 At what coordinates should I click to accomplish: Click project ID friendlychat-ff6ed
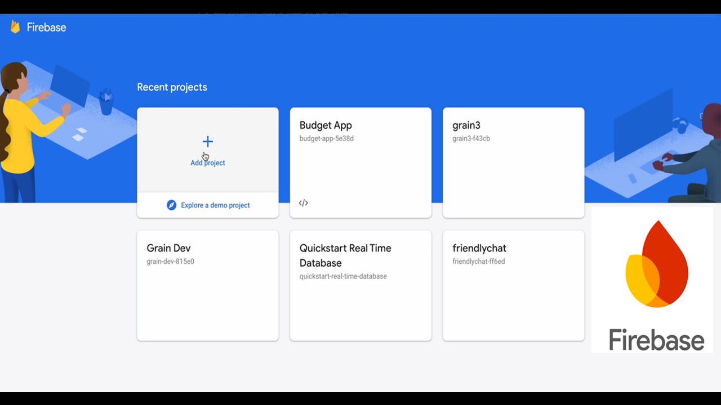[x=479, y=262]
